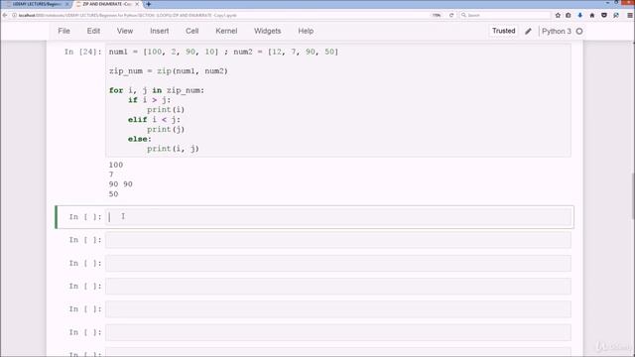The height and width of the screenshot is (357, 635).
Task: Click into the In [24] code cell
Action: tap(338, 100)
